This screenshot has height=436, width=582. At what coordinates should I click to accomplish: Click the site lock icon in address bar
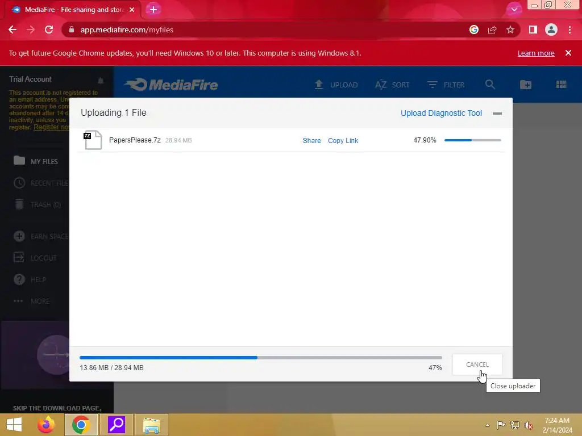tap(72, 30)
